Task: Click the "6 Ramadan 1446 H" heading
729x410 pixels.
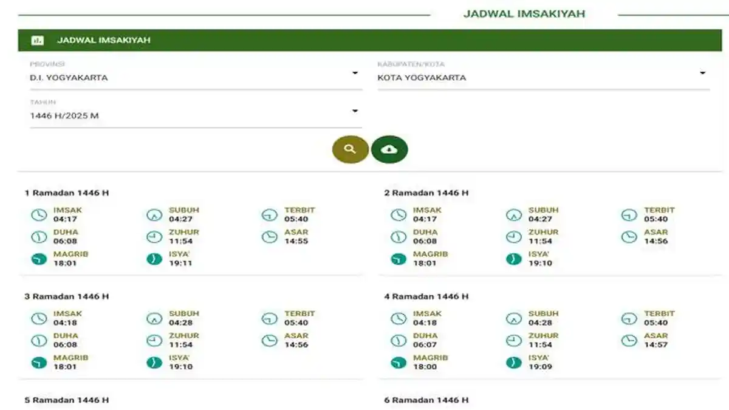Action: pyautogui.click(x=426, y=400)
